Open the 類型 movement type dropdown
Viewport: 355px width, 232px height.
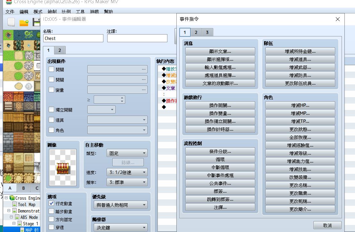(127, 153)
